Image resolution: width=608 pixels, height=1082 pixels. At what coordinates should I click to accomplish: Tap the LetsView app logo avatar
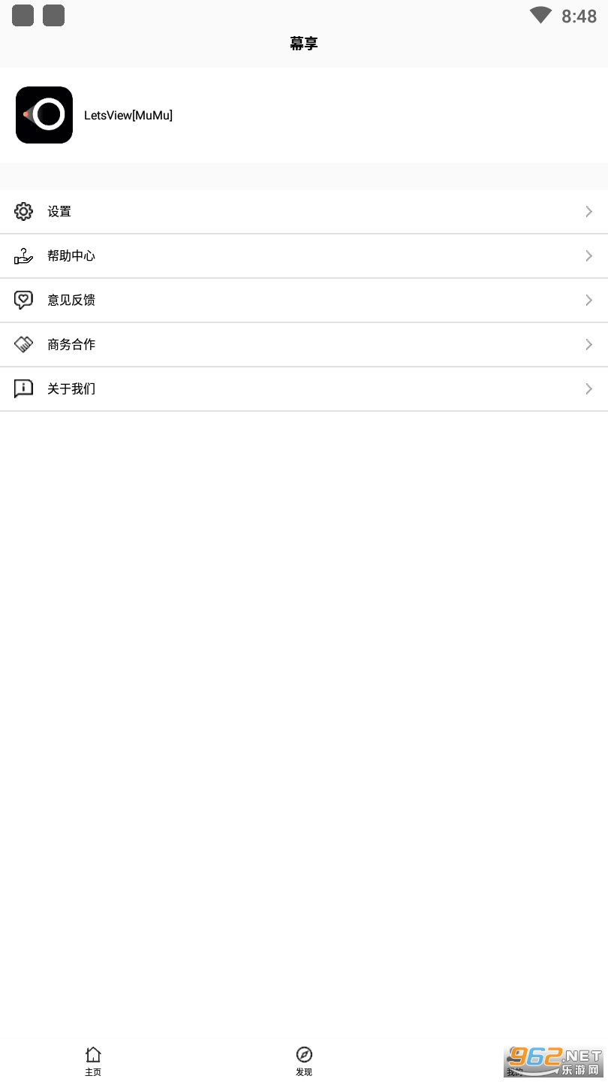pyautogui.click(x=44, y=115)
